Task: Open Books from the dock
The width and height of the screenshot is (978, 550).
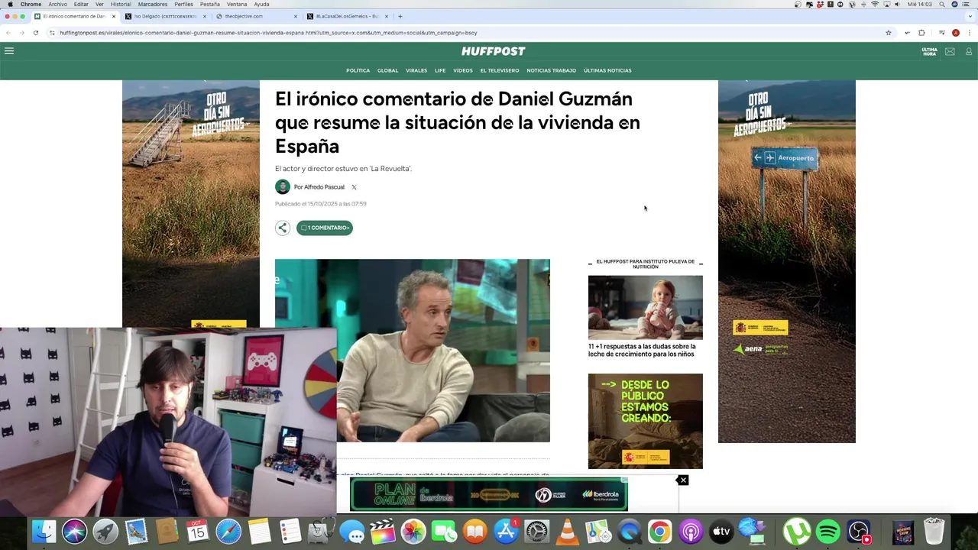Action: pos(475,532)
